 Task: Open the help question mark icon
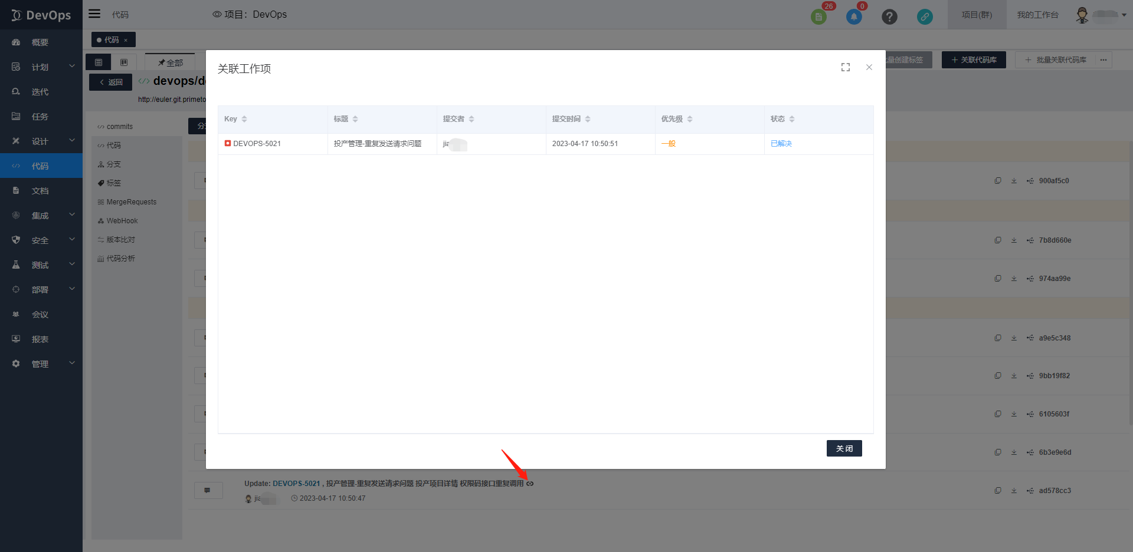point(889,17)
